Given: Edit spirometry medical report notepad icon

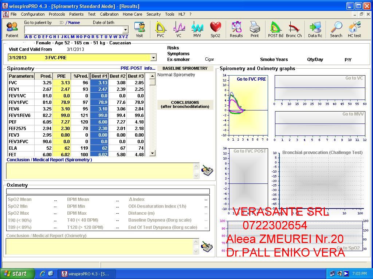Looking at the screenshot, I should tap(207, 170).
